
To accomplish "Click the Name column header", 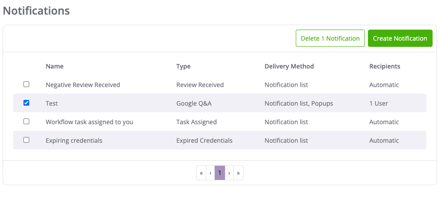I will 54,66.
